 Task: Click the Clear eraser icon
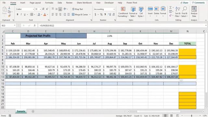[171, 16]
